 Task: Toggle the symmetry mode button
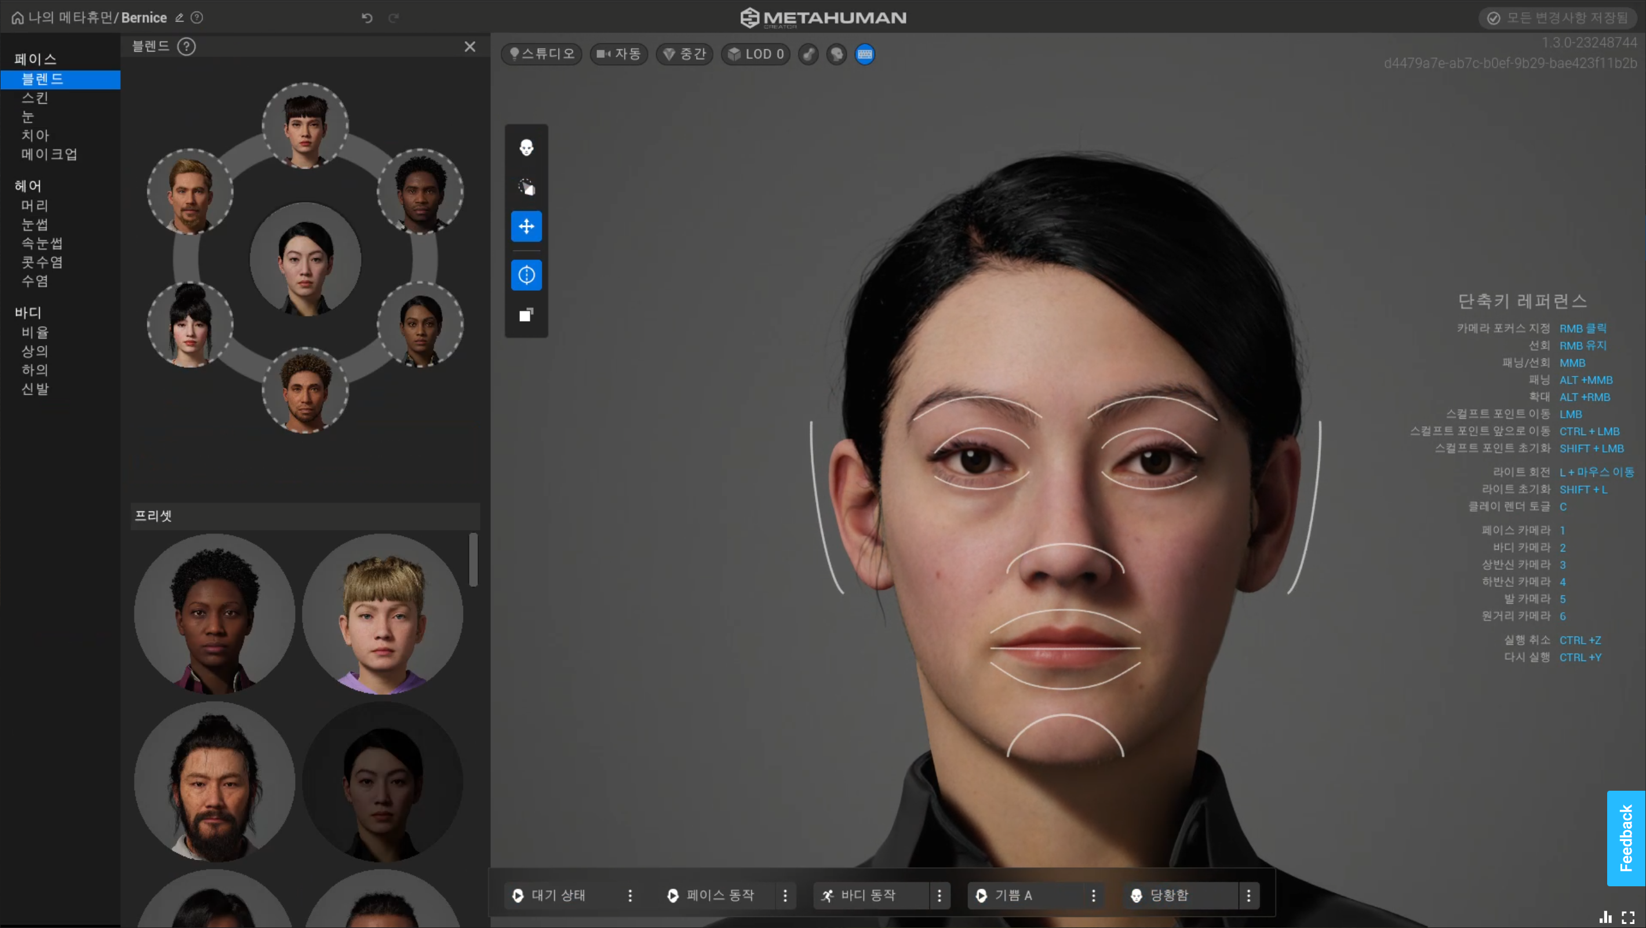pos(526,275)
